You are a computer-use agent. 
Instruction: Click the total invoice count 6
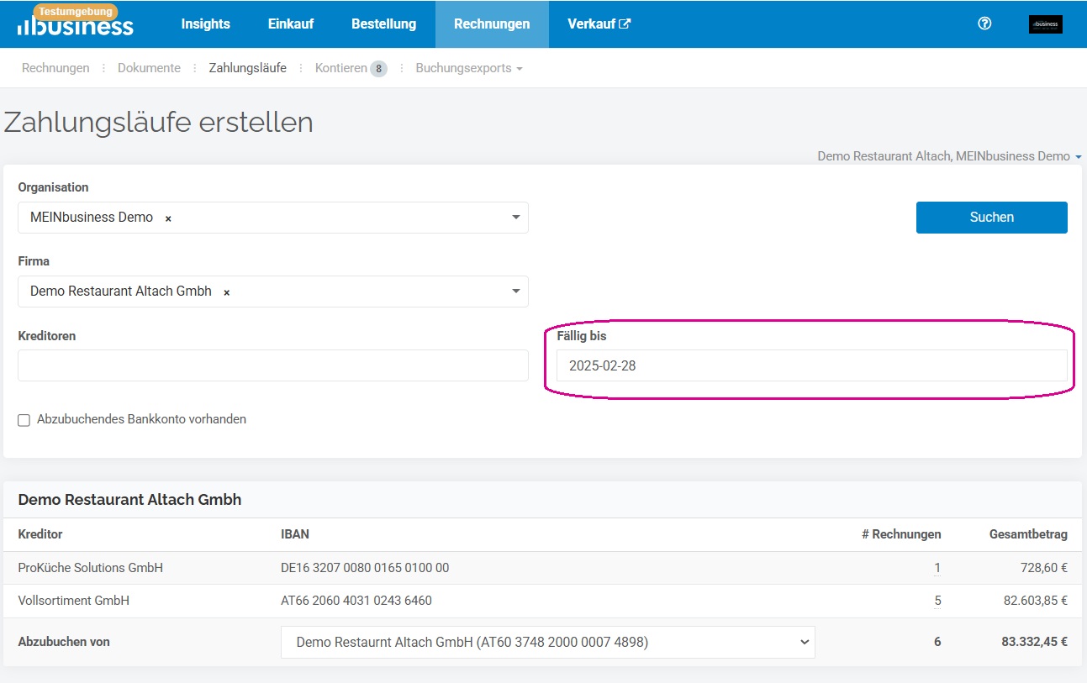(x=937, y=642)
